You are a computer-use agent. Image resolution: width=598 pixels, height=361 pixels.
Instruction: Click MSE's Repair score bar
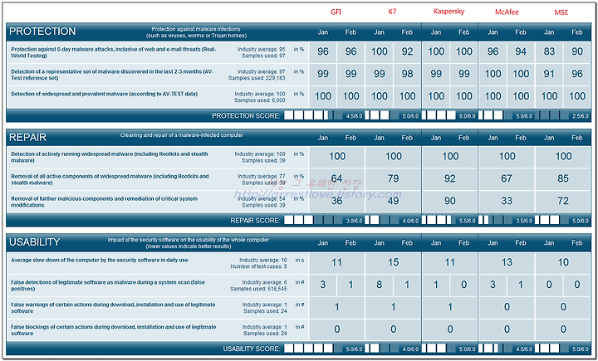click(551, 221)
